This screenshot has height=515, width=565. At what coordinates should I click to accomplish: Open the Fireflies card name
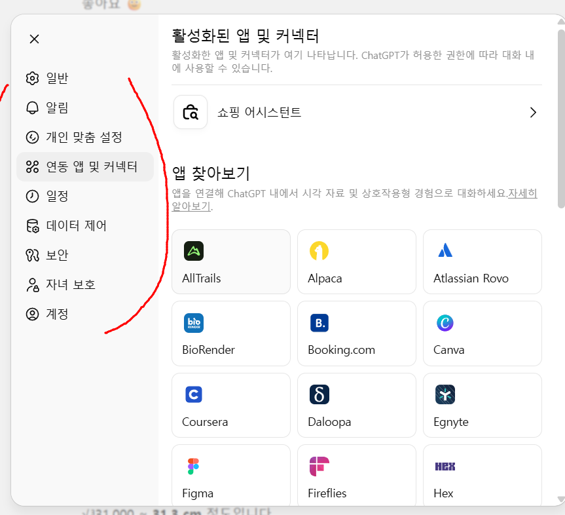pos(327,493)
